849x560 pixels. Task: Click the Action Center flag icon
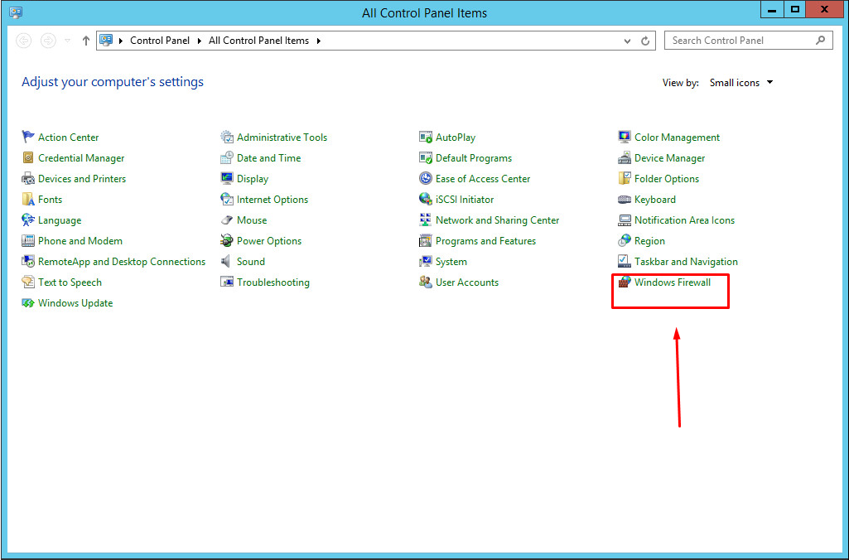coord(29,138)
